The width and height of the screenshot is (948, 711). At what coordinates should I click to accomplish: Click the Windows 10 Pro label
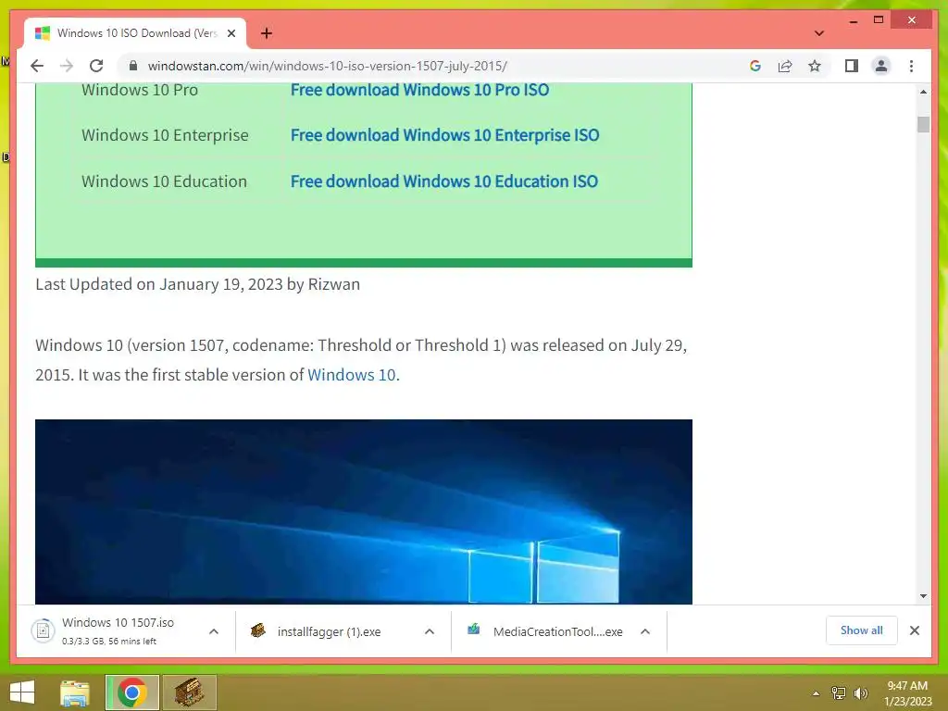click(140, 90)
